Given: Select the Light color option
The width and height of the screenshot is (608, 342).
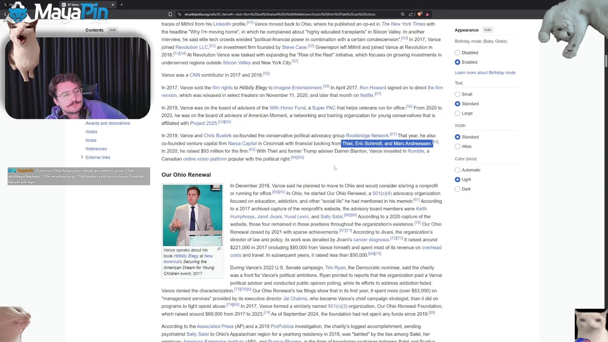Looking at the screenshot, I should coord(457,180).
